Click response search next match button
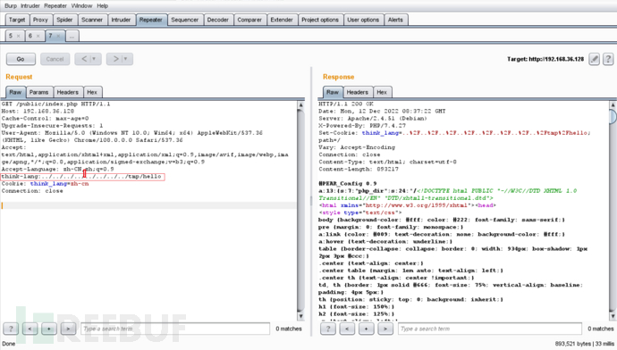The image size is (617, 350). pyautogui.click(x=385, y=329)
